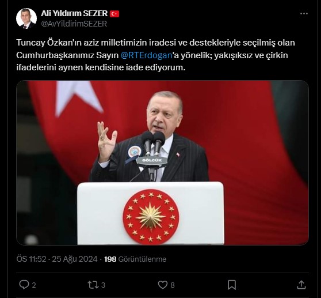The height and width of the screenshot is (298, 321).
Task: Click the Turkish flag emoji beside name
Action: (114, 14)
